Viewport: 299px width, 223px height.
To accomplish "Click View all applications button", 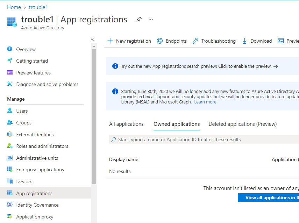I will pyautogui.click(x=268, y=197).
